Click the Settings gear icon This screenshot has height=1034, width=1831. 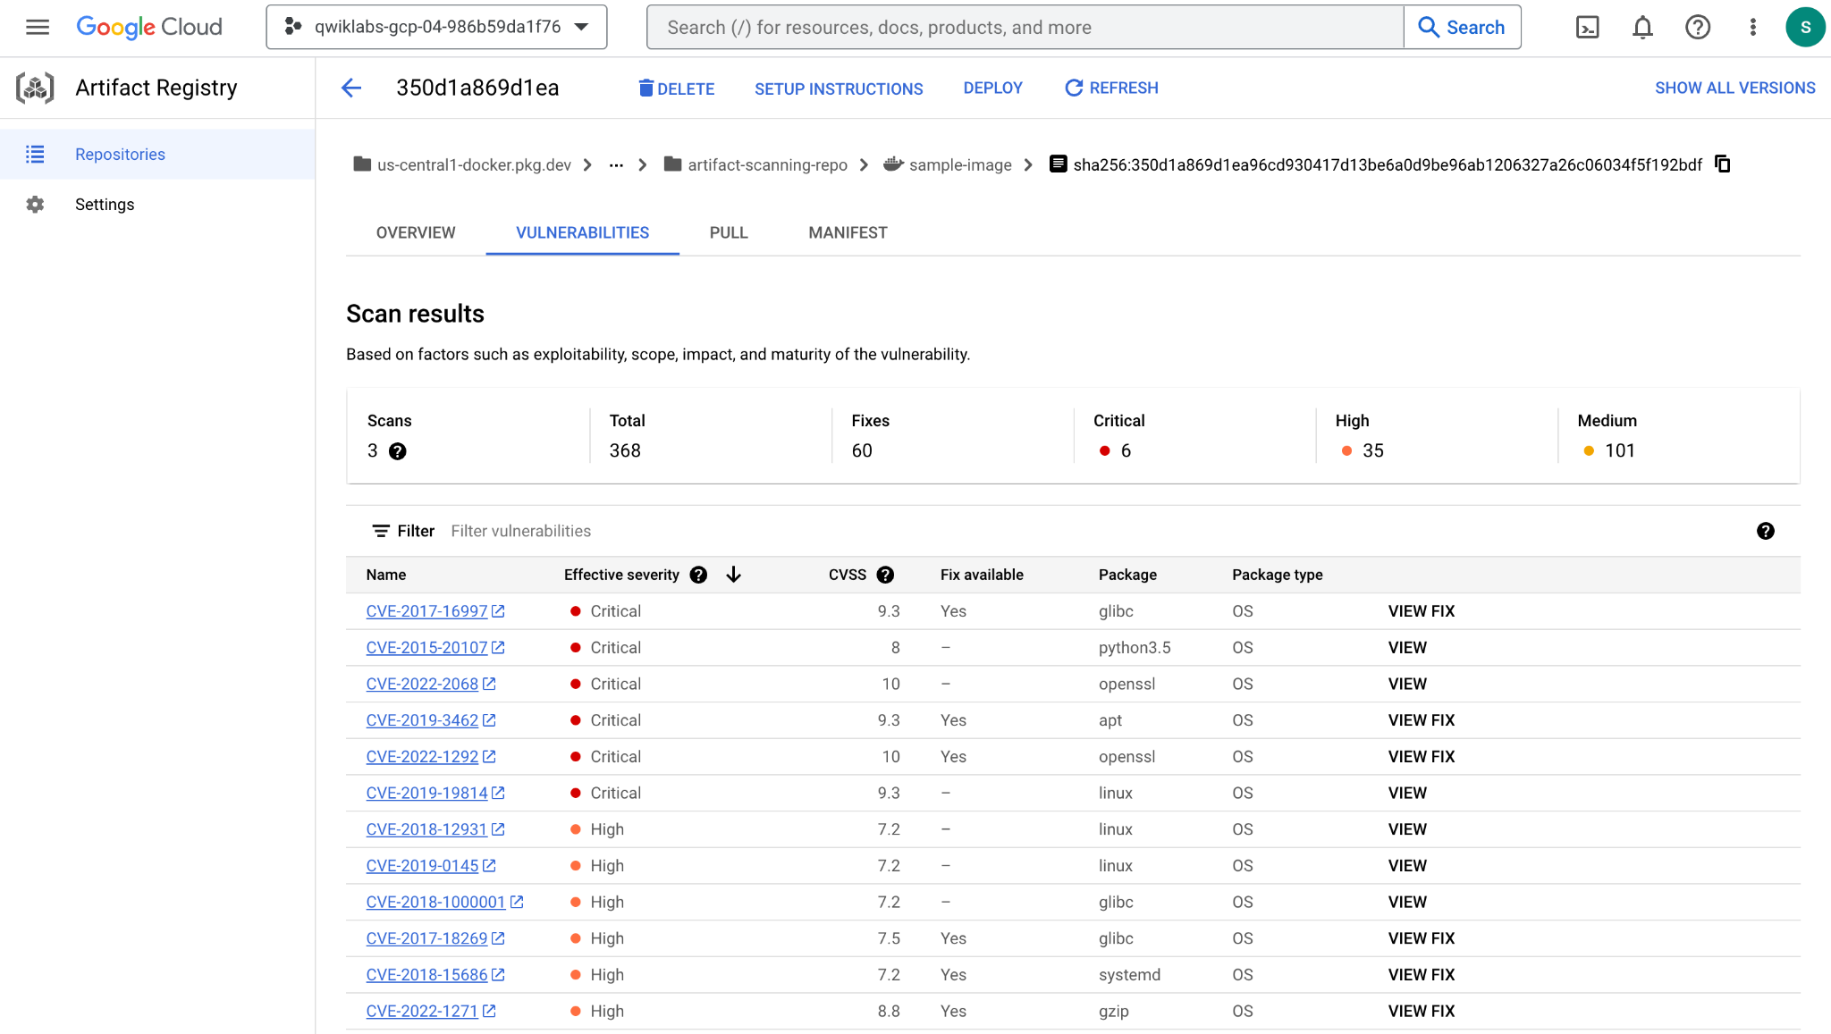[x=34, y=204]
